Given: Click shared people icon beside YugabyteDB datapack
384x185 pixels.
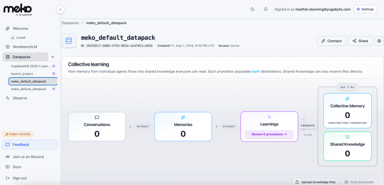Looking at the screenshot, I should pos(54,66).
